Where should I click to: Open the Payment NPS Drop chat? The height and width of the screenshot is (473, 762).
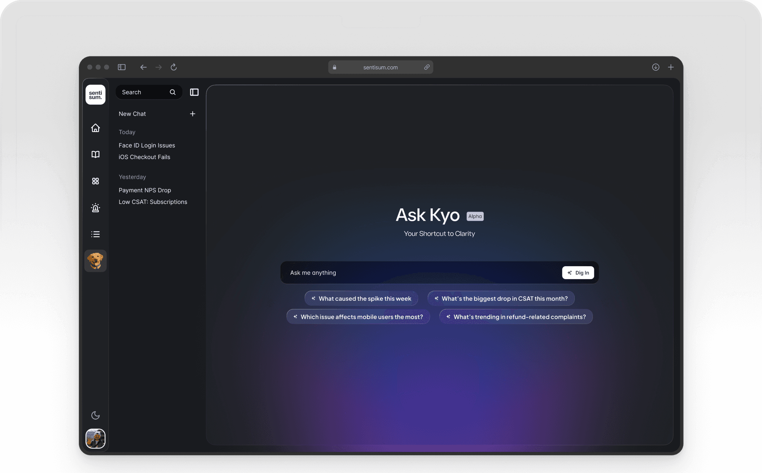coord(145,190)
